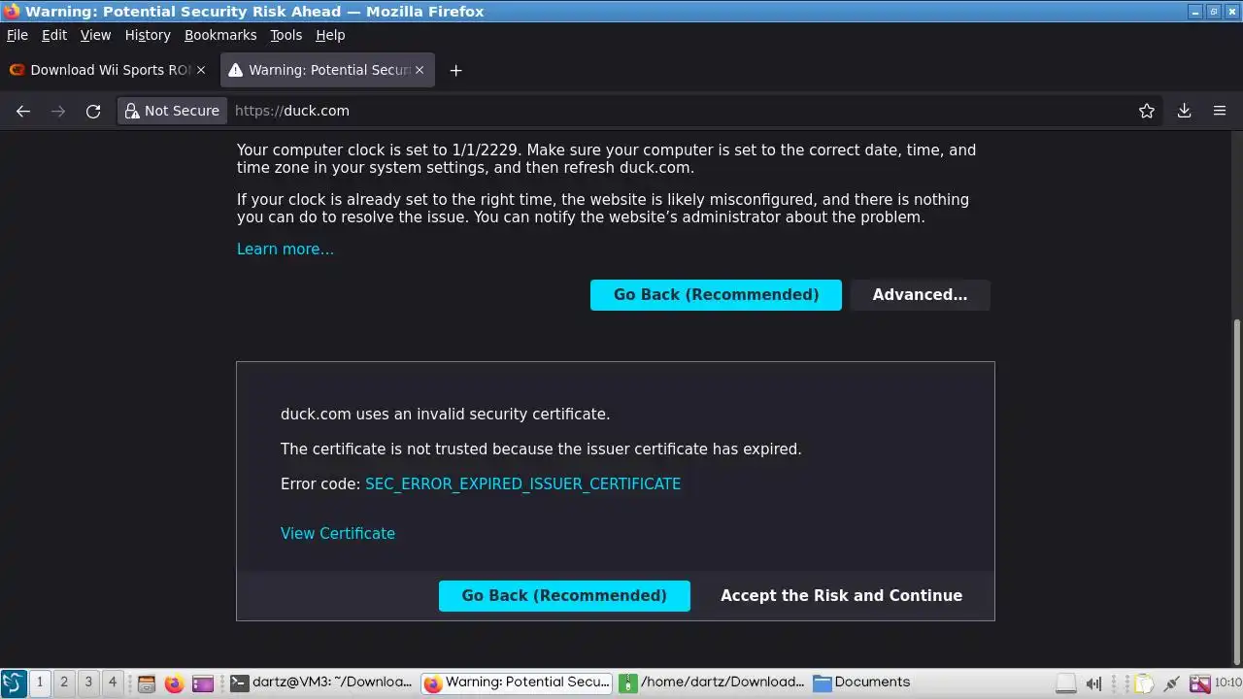Image resolution: width=1243 pixels, height=699 pixels.
Task: Open /home/dartz/Downloads archive taskbar window
Action: (713, 682)
